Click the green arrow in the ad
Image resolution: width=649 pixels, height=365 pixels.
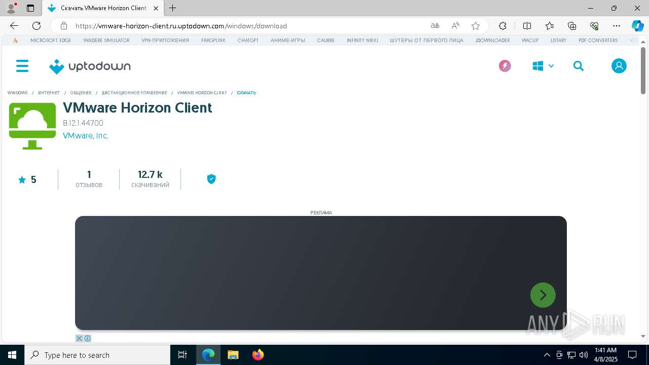(543, 295)
